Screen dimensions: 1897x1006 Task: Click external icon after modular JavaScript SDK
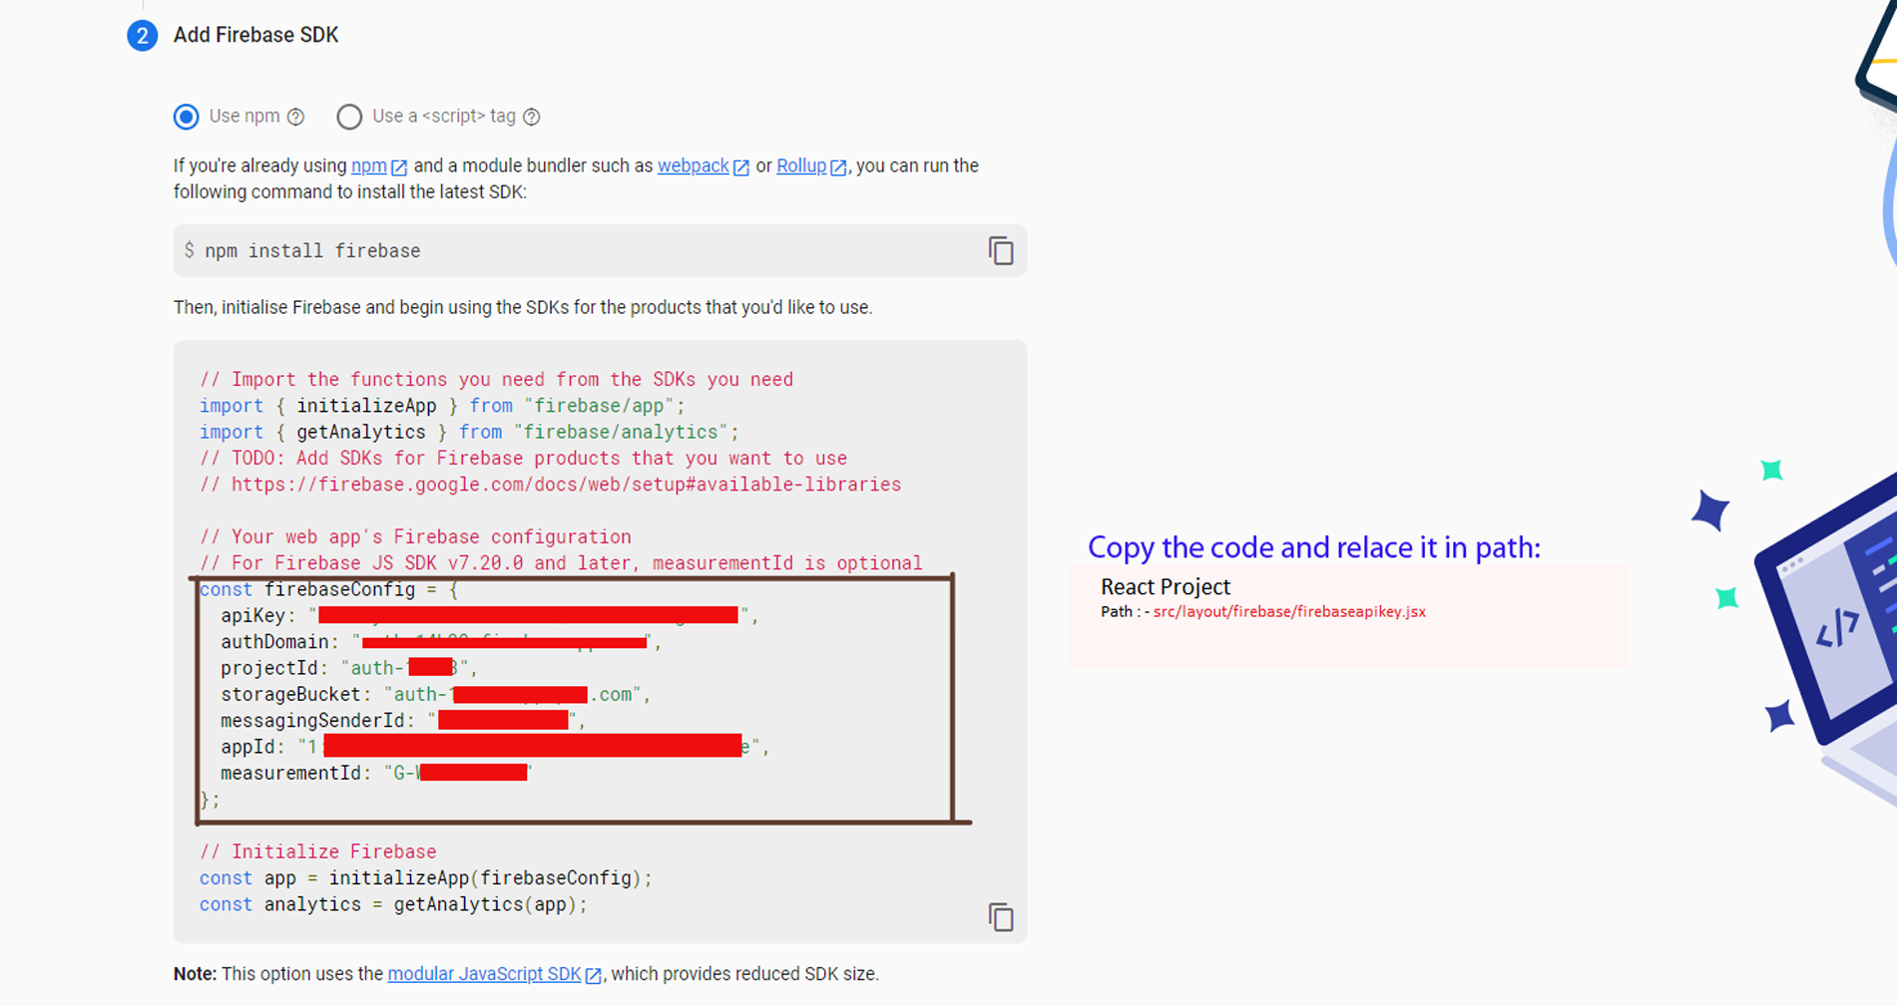[x=594, y=975]
